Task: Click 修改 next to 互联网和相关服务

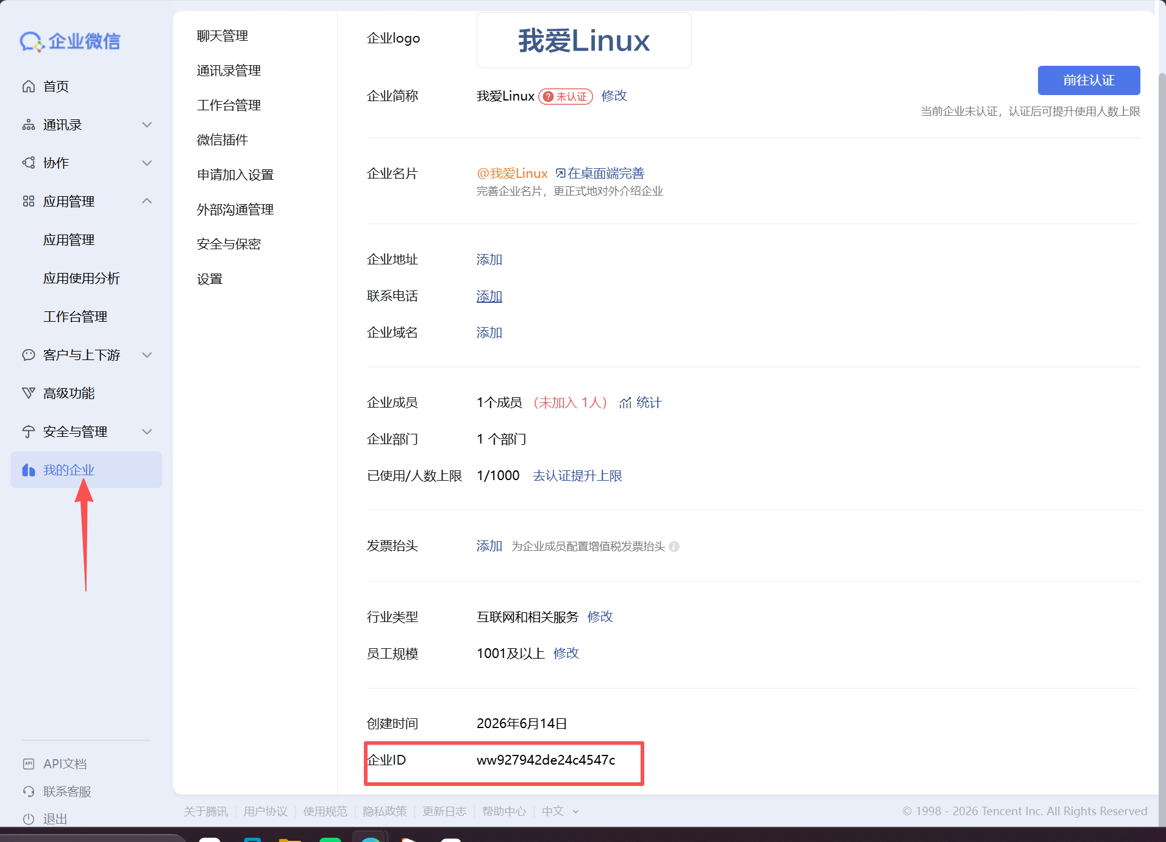Action: [x=600, y=617]
